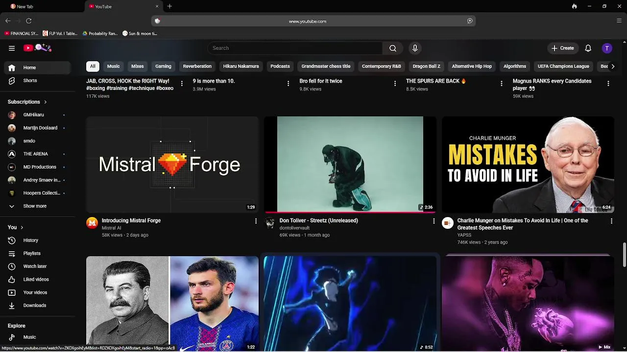This screenshot has width=627, height=352.
Task: Open the account avatar menu
Action: pyautogui.click(x=607, y=48)
